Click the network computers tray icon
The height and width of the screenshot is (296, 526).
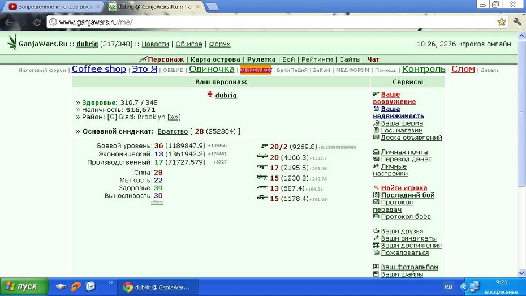(x=475, y=286)
